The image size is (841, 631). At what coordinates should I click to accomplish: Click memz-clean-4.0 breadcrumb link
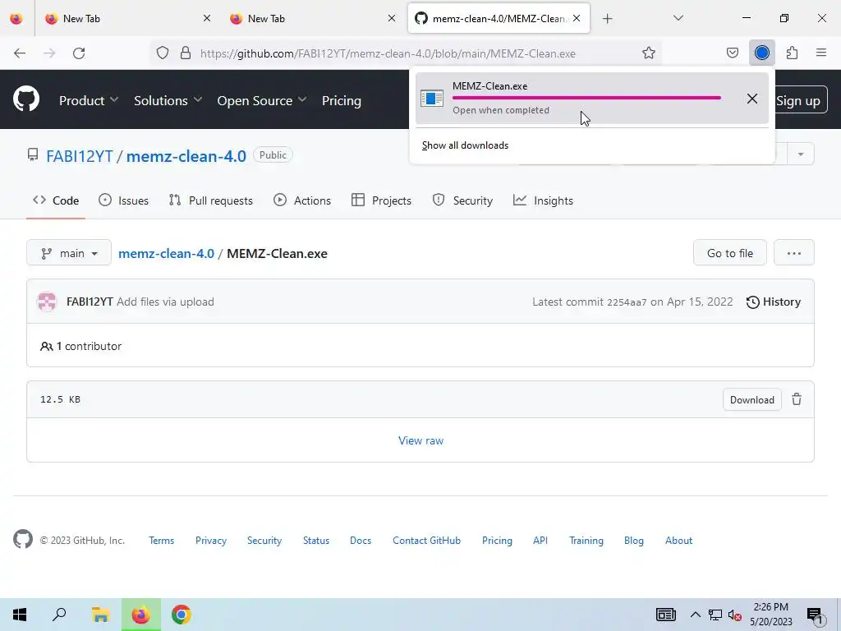(166, 253)
